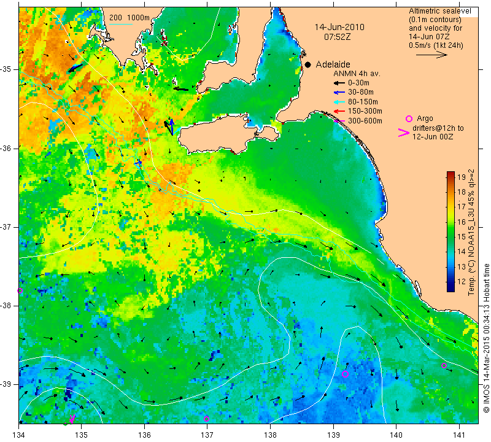The width and height of the screenshot is (491, 442).
Task: Click the '(0.1m contours)' text
Action: [435, 20]
